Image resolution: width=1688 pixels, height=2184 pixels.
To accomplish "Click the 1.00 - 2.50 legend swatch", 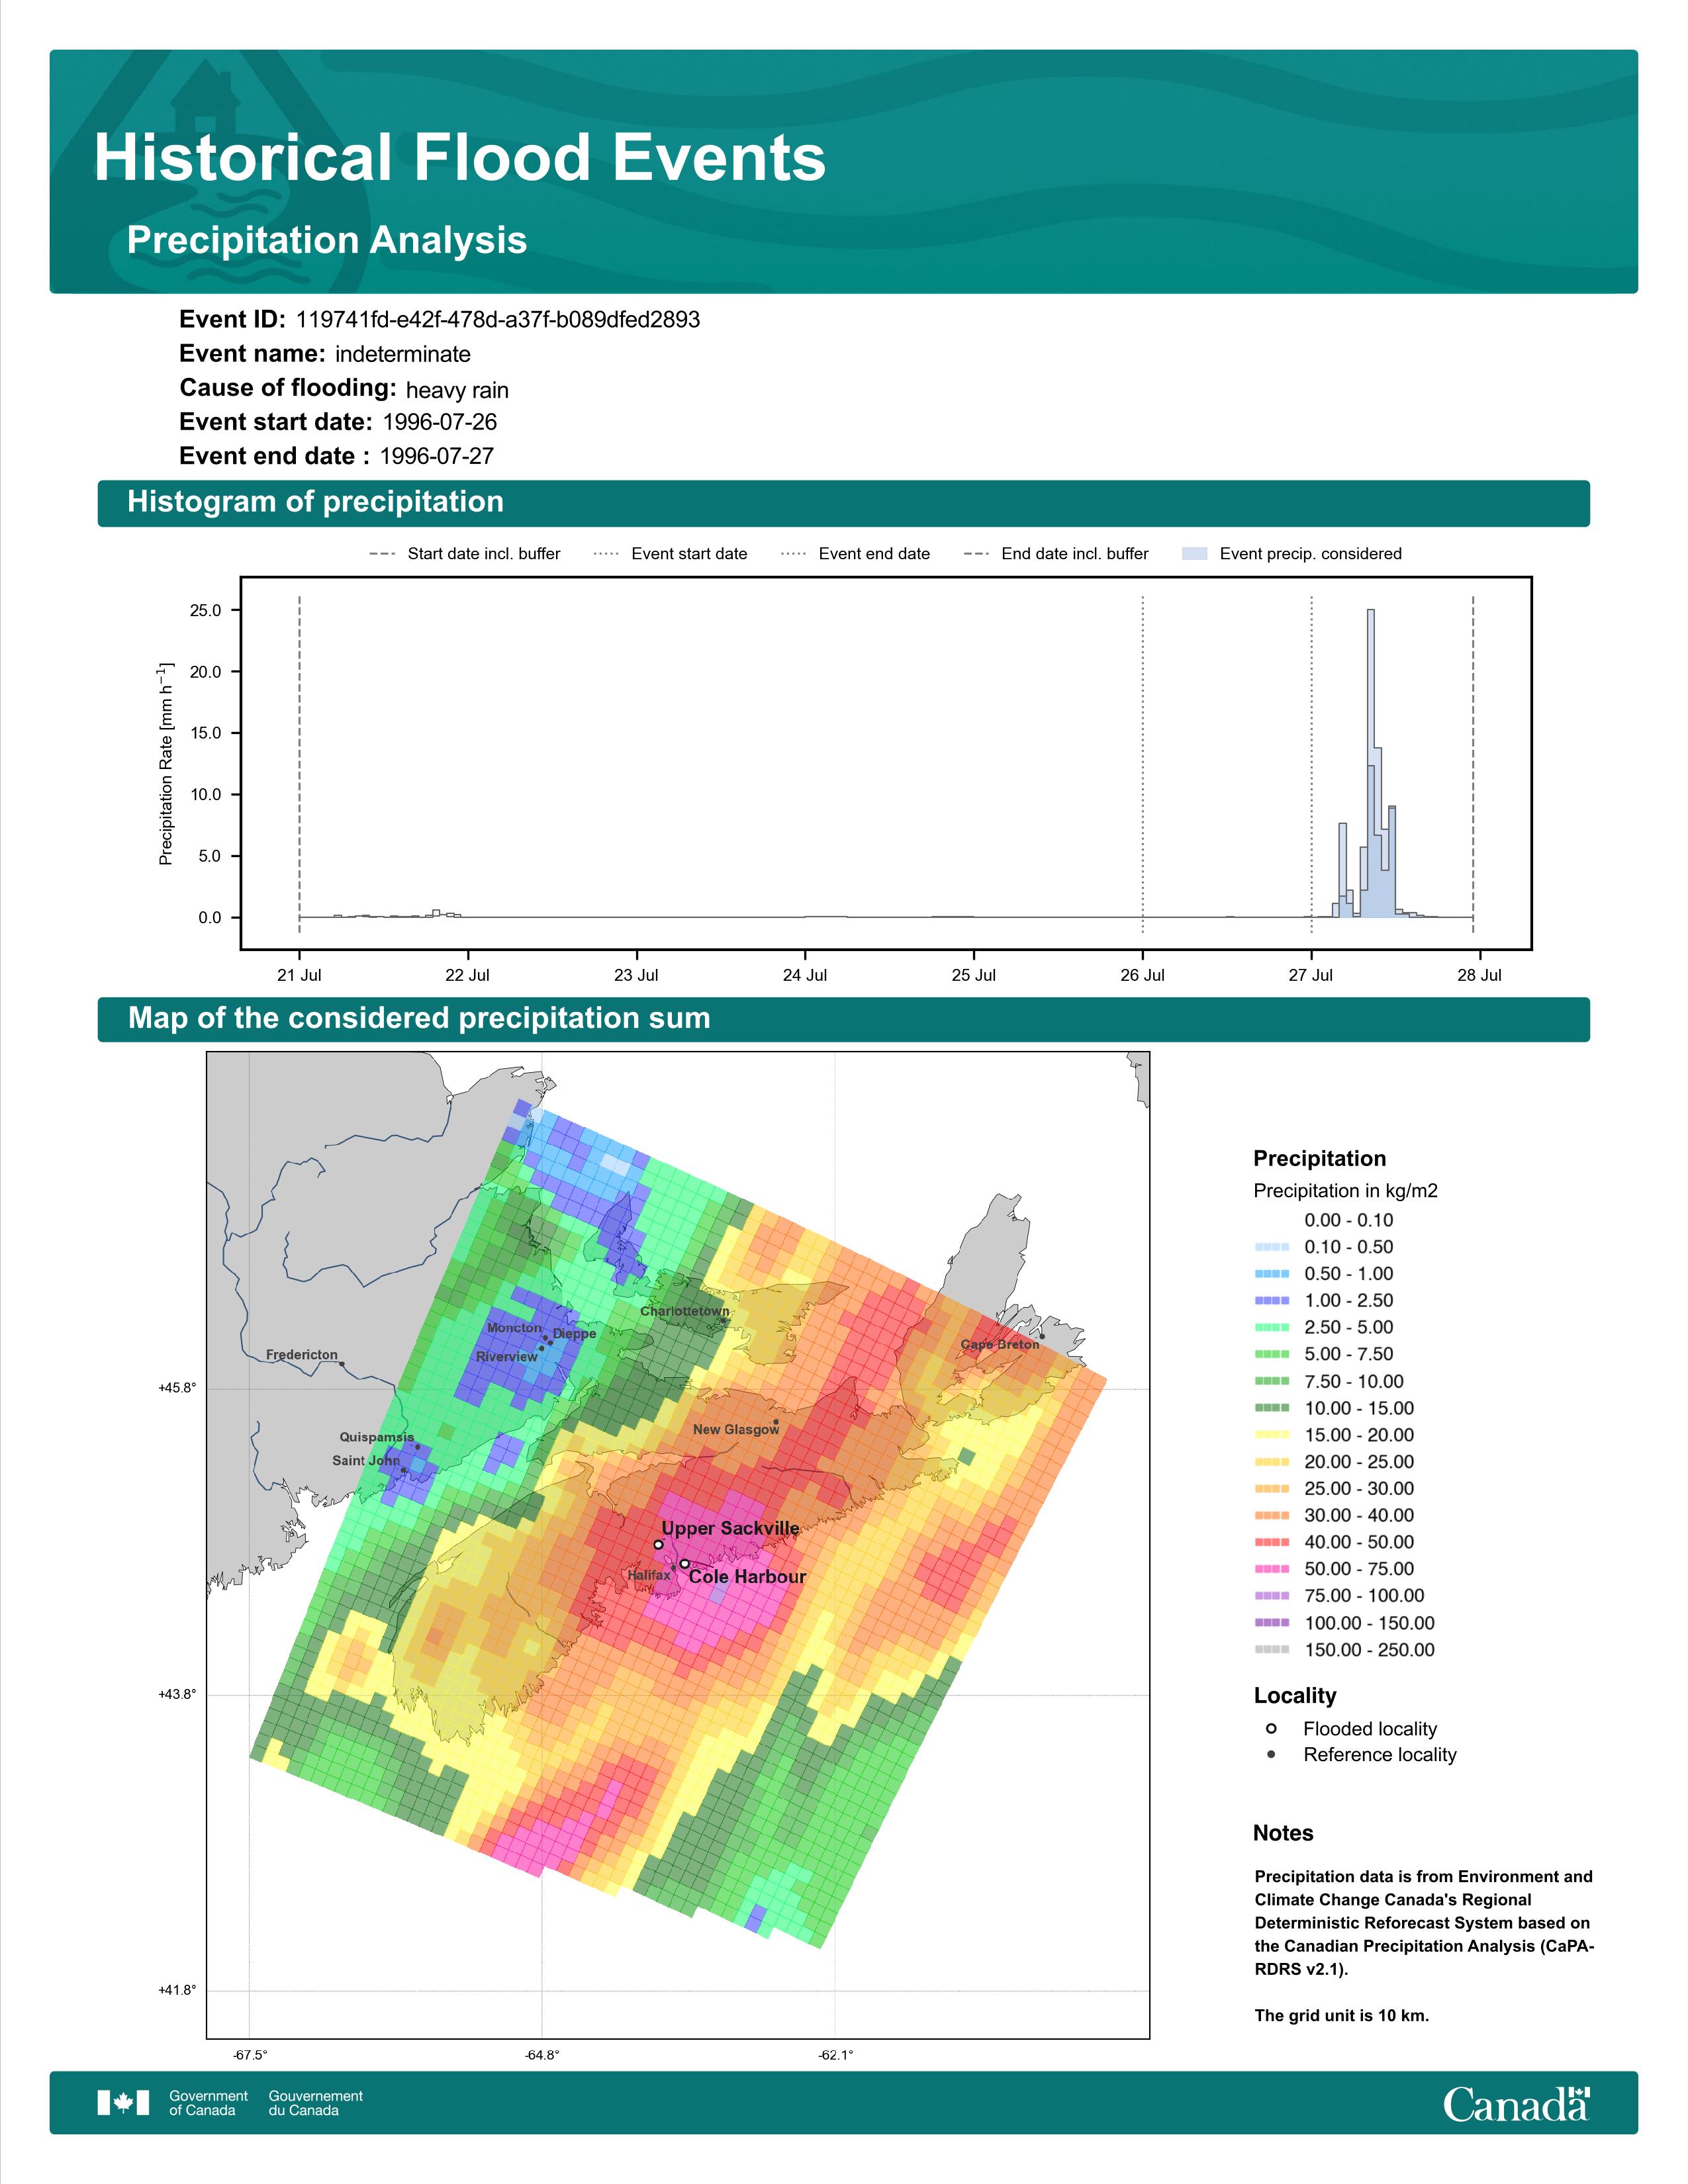I will click(1272, 1301).
